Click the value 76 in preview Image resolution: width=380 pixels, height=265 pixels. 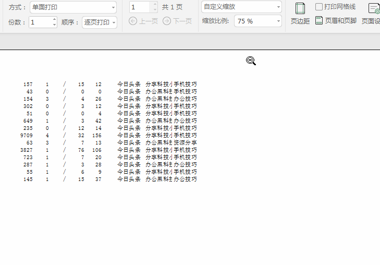[81, 150]
